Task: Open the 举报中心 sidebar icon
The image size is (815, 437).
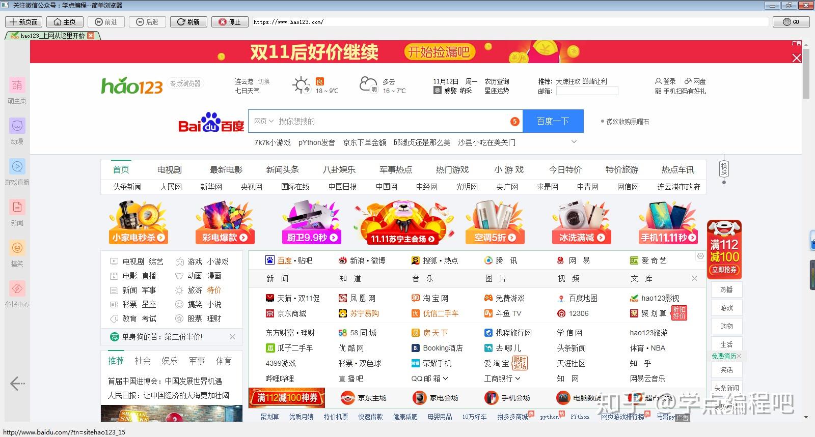Action: 17,288
